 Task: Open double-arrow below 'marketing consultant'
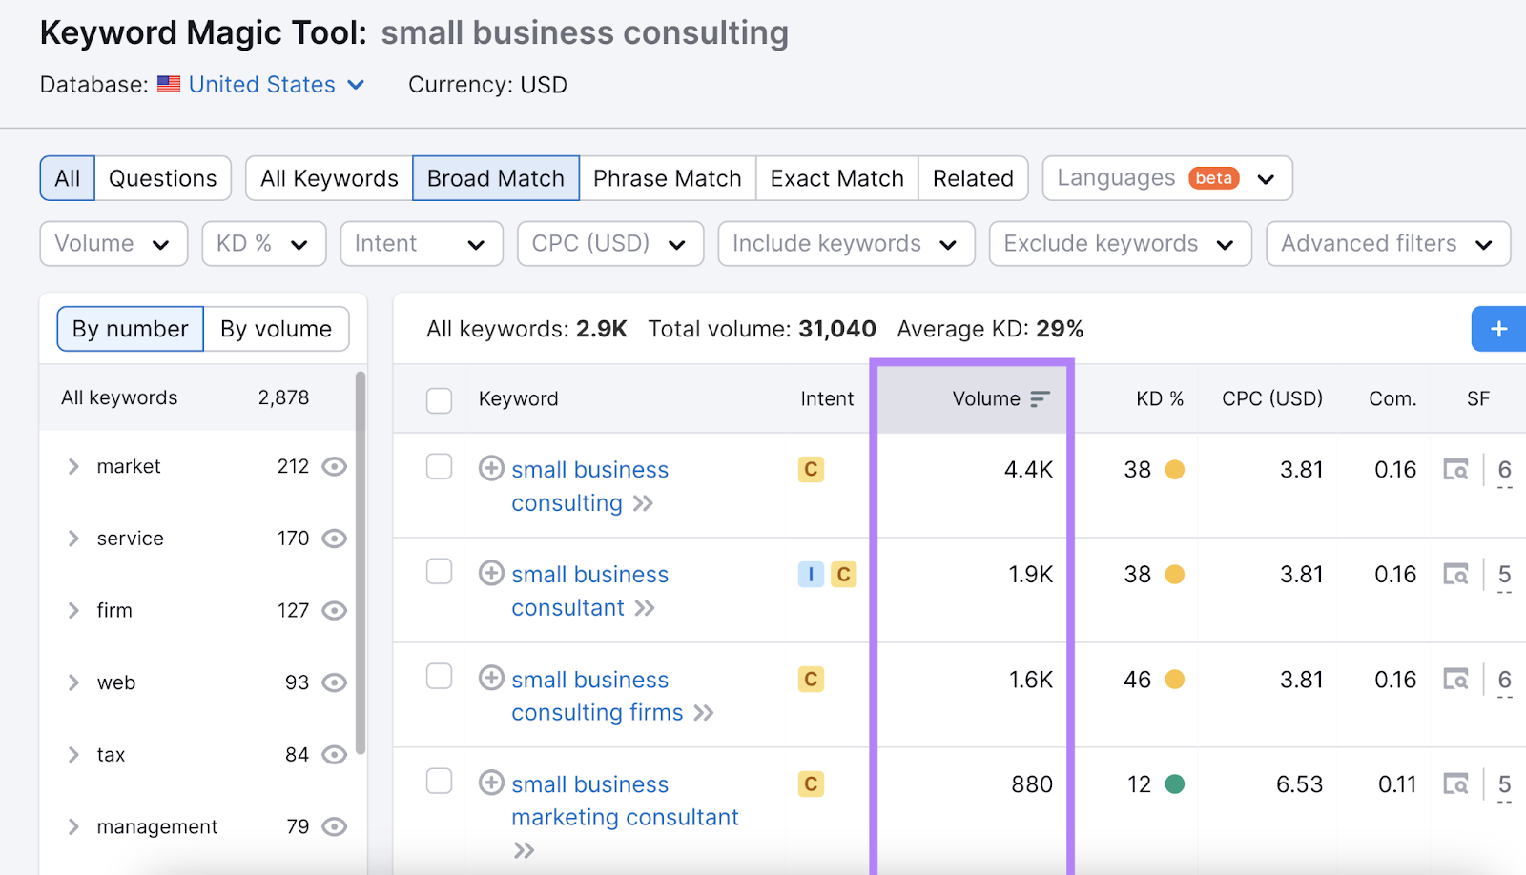[x=524, y=850]
